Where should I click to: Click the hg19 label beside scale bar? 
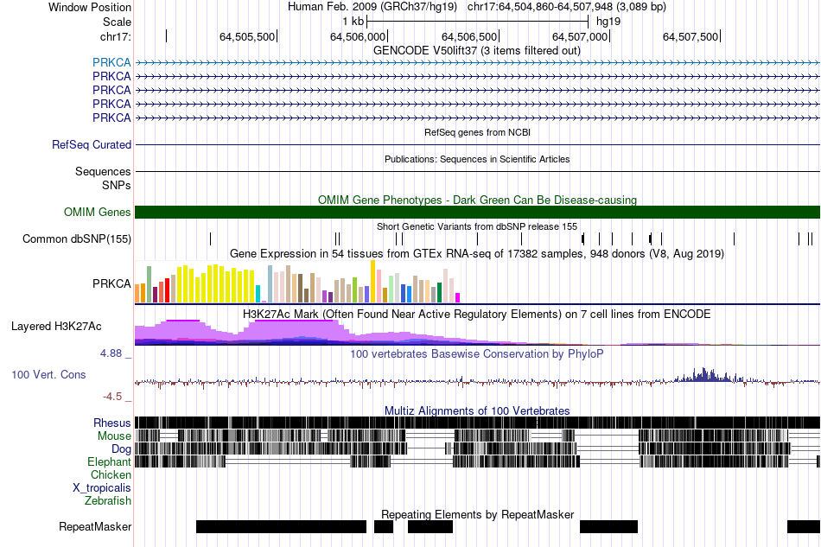click(x=608, y=22)
